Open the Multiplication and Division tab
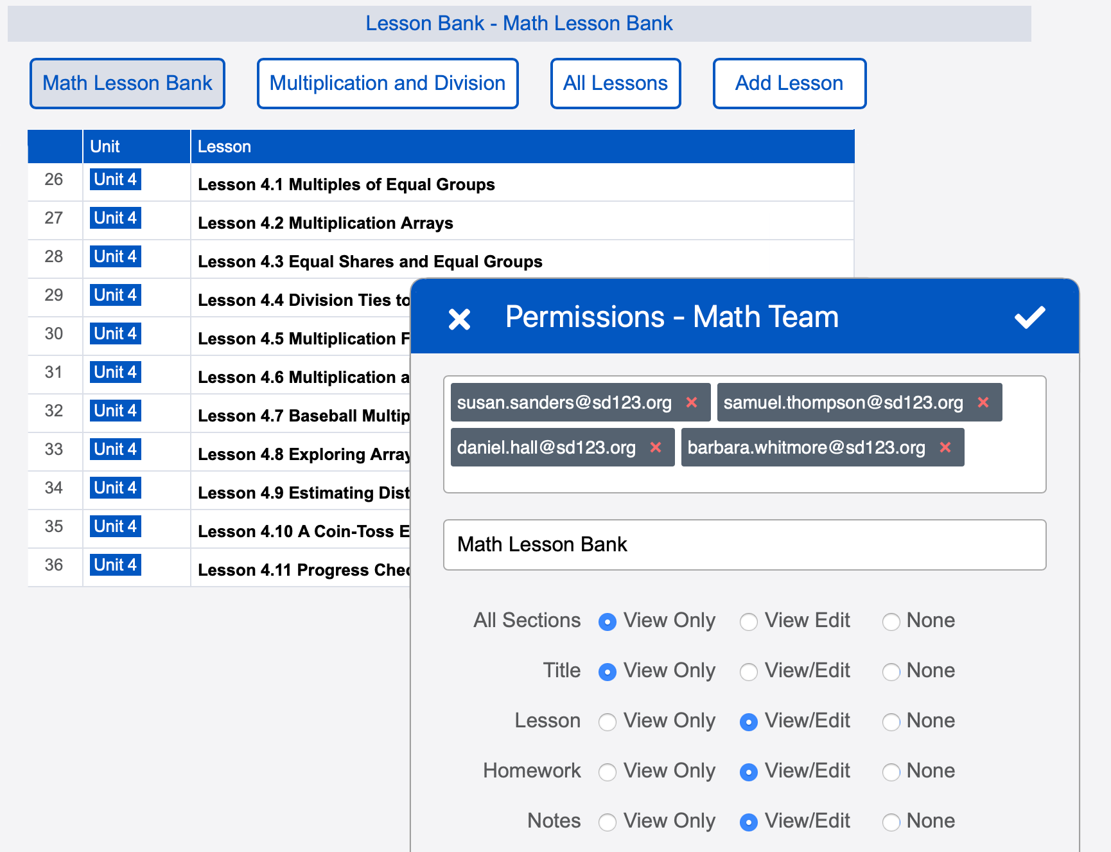The image size is (1111, 852). tap(387, 83)
